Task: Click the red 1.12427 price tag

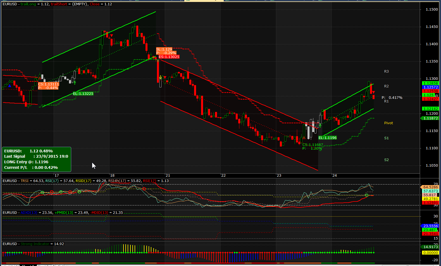Action: pyautogui.click(x=430, y=99)
